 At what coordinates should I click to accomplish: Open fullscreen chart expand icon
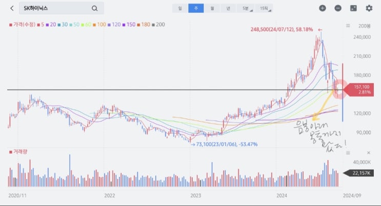(353, 8)
